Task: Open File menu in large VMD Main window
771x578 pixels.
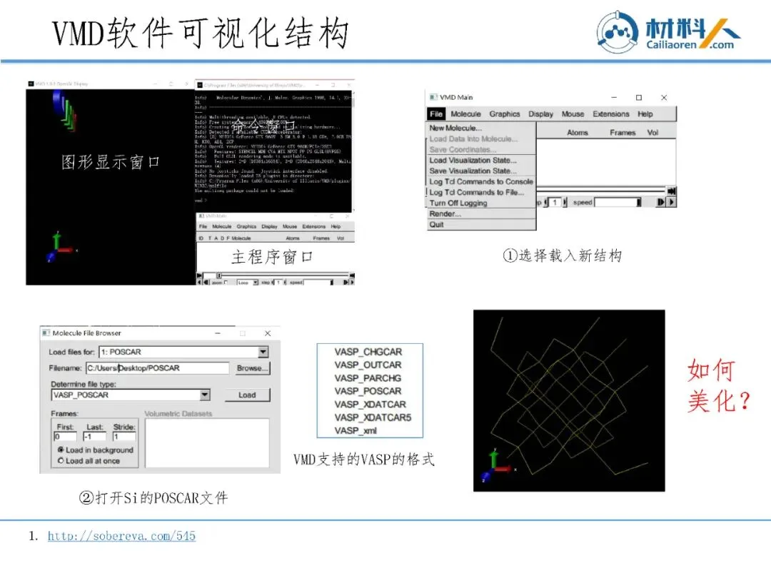Action: 436,114
